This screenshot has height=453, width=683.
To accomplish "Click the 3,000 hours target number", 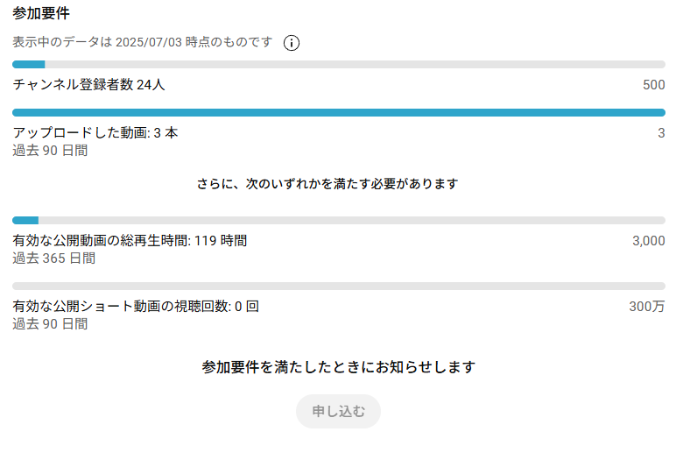I will click(x=649, y=241).
